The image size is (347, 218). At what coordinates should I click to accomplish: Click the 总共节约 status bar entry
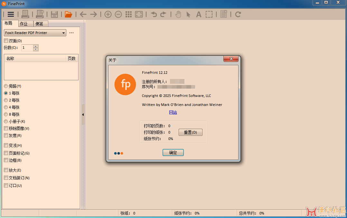click(252, 213)
